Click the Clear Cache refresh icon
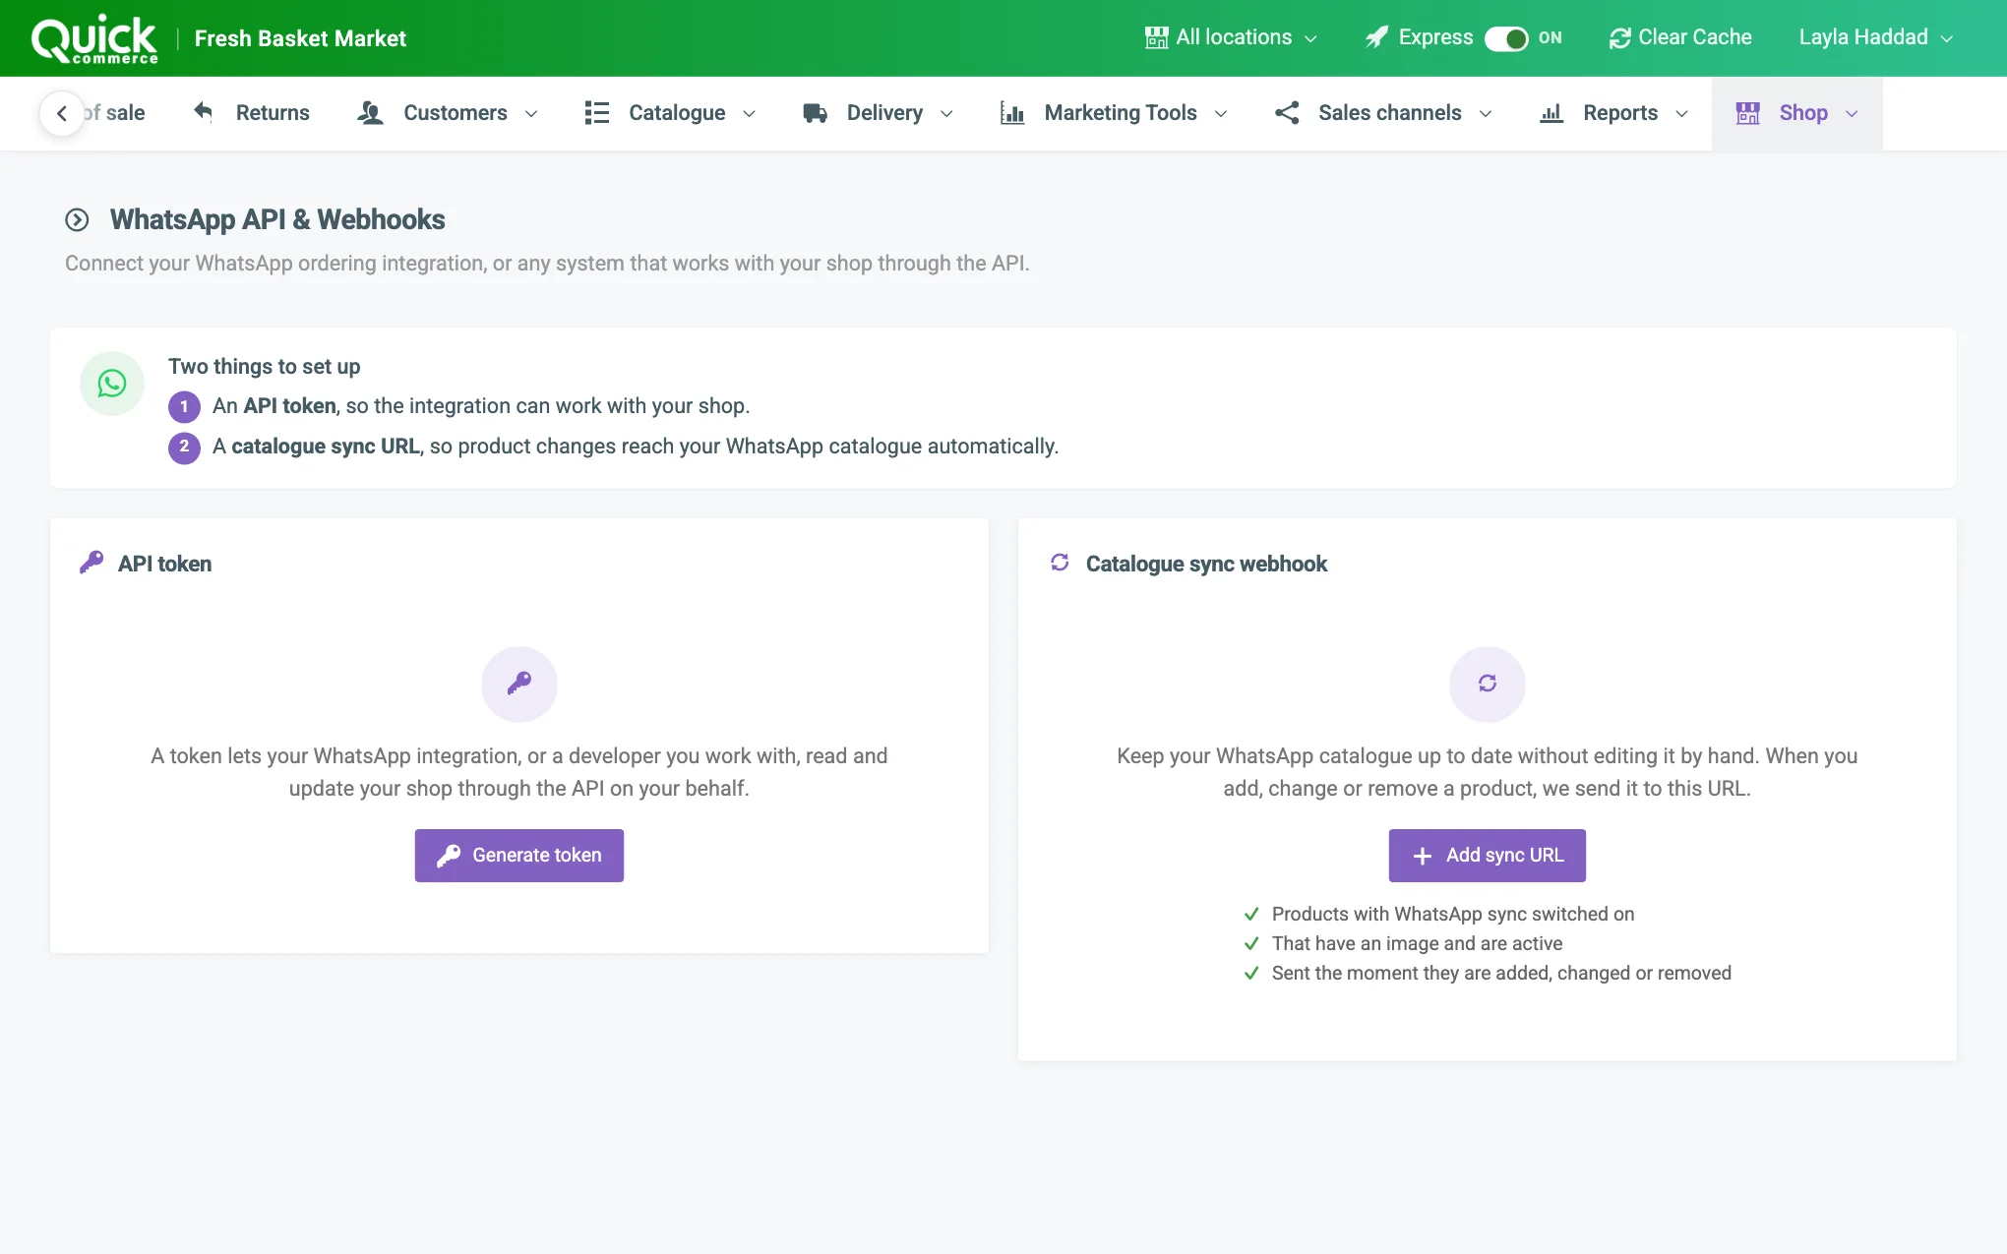This screenshot has height=1254, width=2007. 1619,37
